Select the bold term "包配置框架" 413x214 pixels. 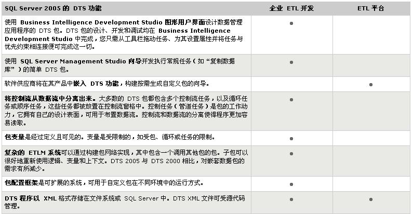tap(21, 183)
